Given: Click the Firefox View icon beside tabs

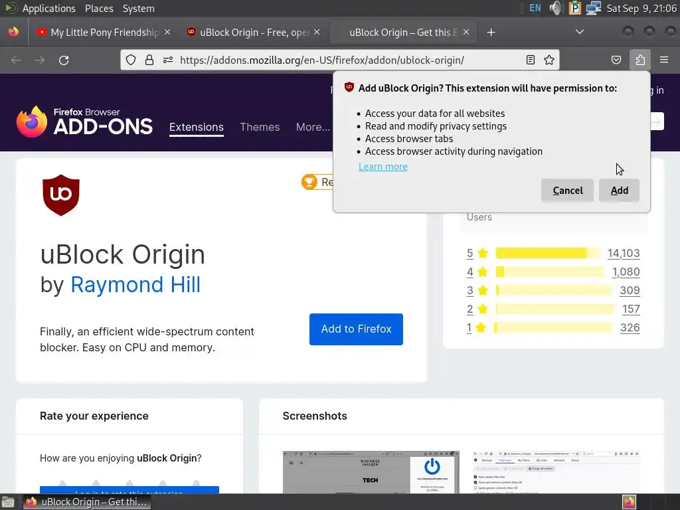Looking at the screenshot, I should click(x=13, y=32).
